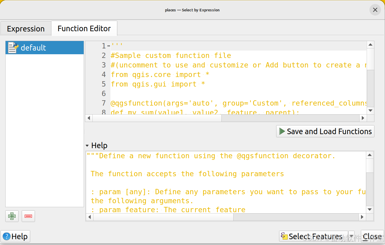The width and height of the screenshot is (385, 245).
Task: Open the Function Editor tab
Action: (x=84, y=28)
